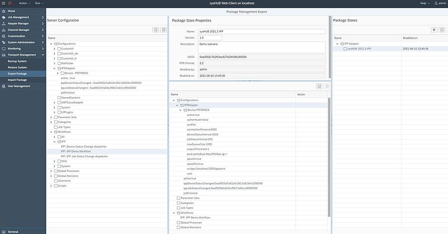
Task: Click the Version input field
Action: (210, 38)
